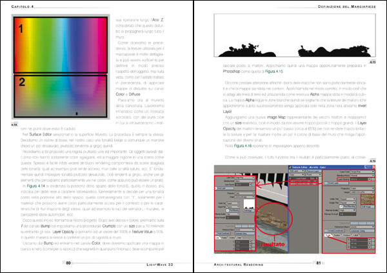Click Layer Opacity envelope E button, Texture Editor
The width and height of the screenshot is (387, 273).
pos(373,179)
